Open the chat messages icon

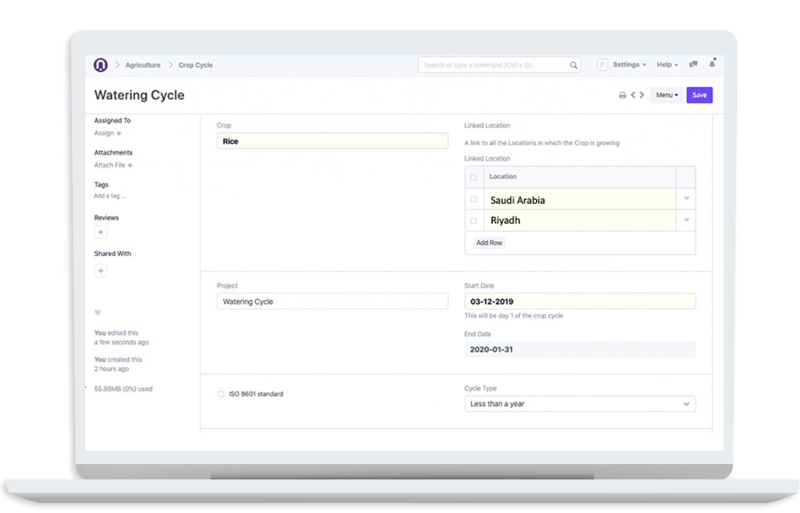point(693,65)
